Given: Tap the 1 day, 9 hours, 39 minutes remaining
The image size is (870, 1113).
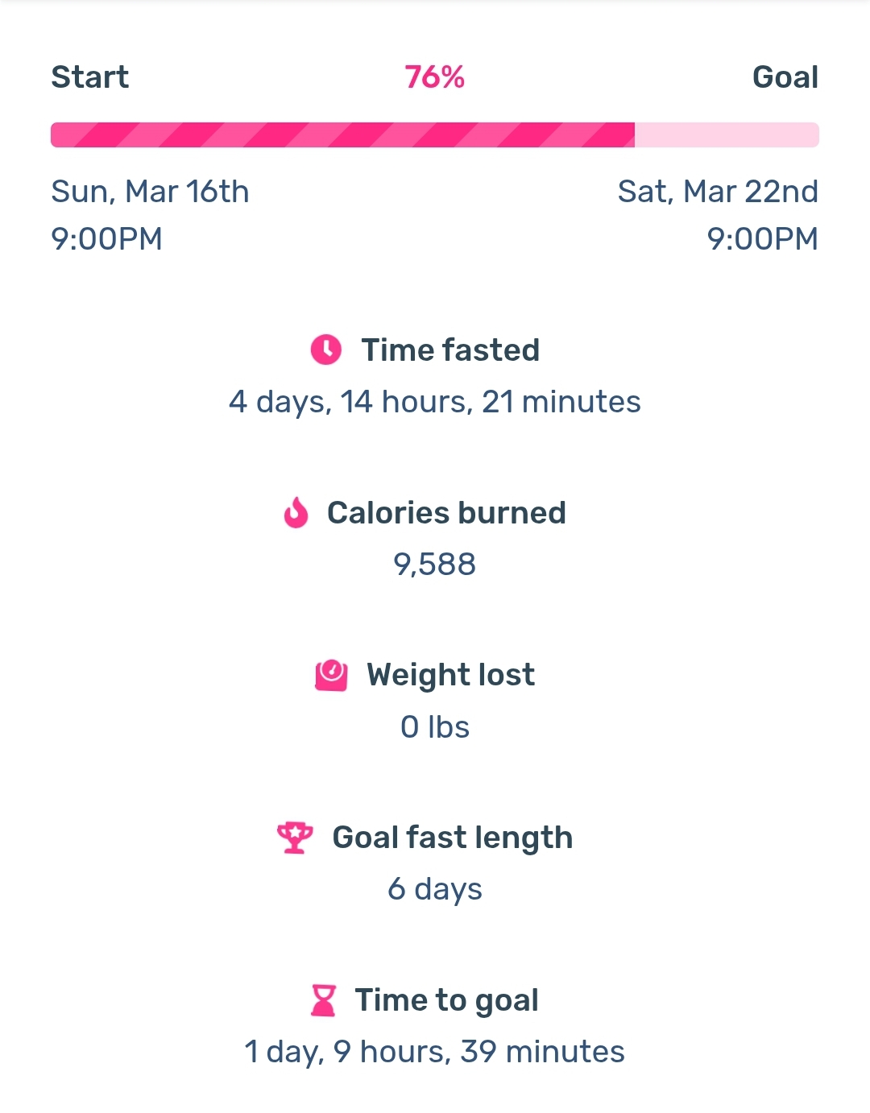Looking at the screenshot, I should [x=435, y=1052].
